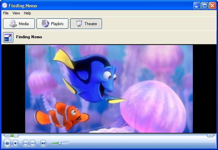Switch to full screen using the expand icon

(8, 37)
